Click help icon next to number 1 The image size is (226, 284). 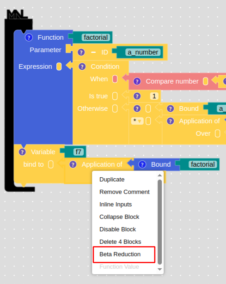(137, 96)
